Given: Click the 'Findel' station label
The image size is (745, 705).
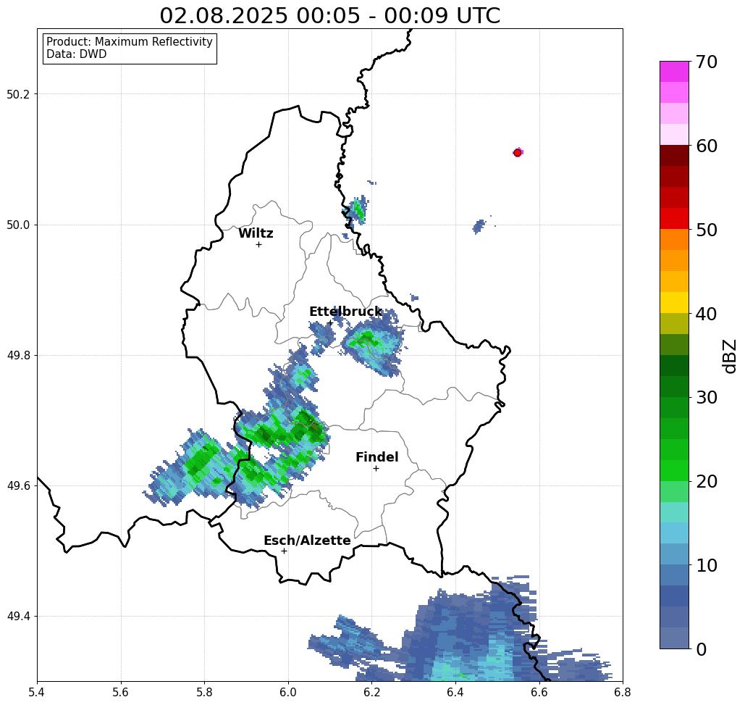Looking at the screenshot, I should (x=376, y=457).
